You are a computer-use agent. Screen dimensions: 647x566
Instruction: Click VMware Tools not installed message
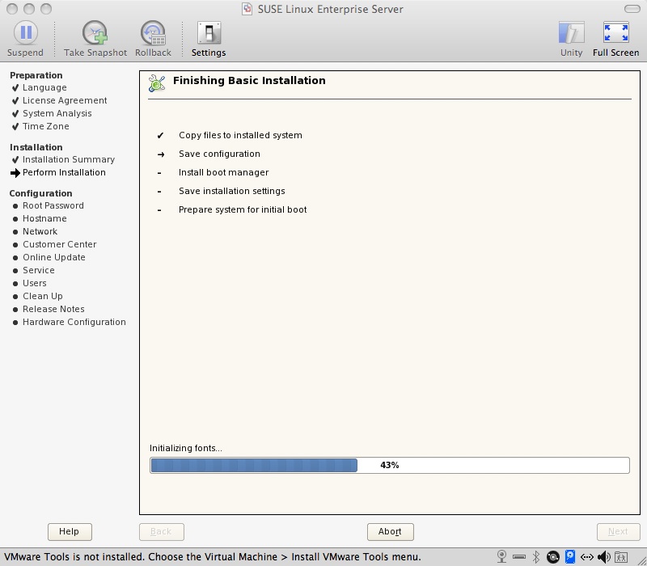[212, 557]
